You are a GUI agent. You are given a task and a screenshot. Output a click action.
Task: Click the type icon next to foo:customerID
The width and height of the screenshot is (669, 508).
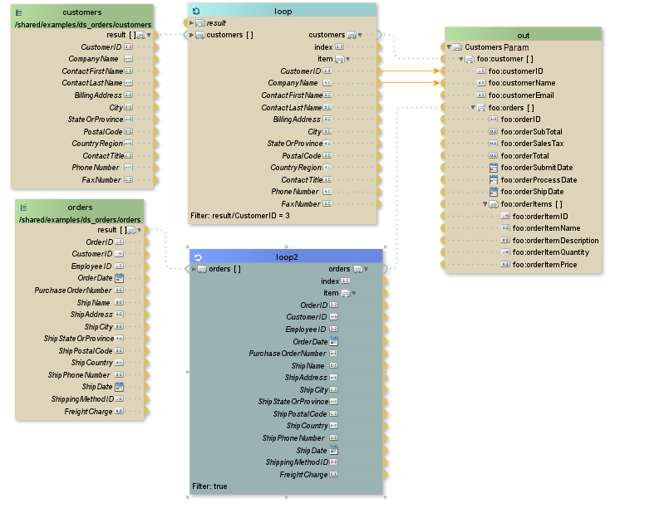[x=481, y=71]
